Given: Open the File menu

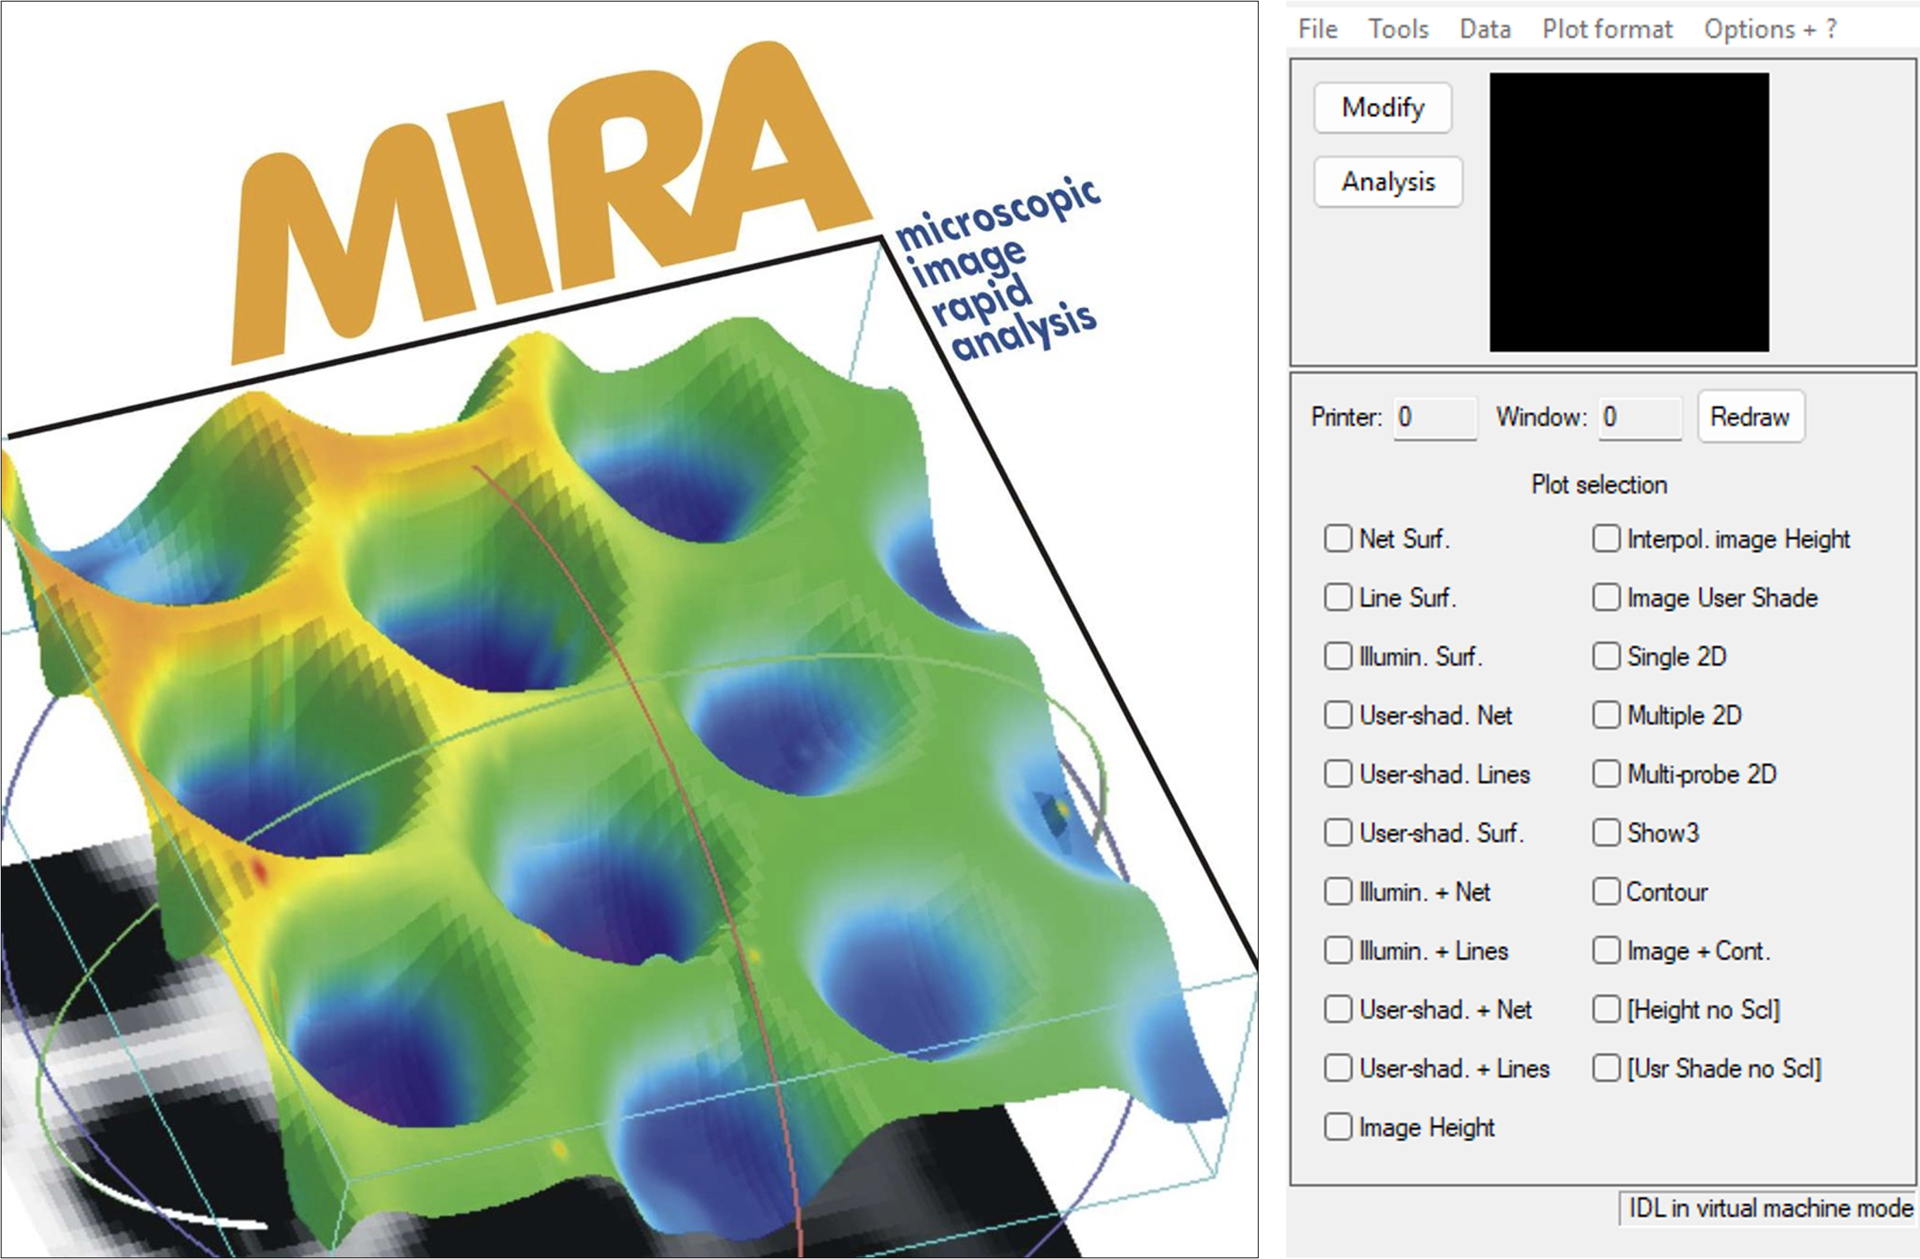Looking at the screenshot, I should point(1317,29).
